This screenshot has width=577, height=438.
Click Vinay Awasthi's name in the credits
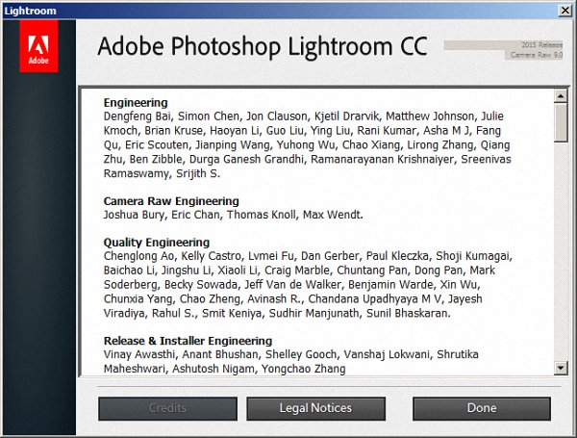[x=141, y=354]
